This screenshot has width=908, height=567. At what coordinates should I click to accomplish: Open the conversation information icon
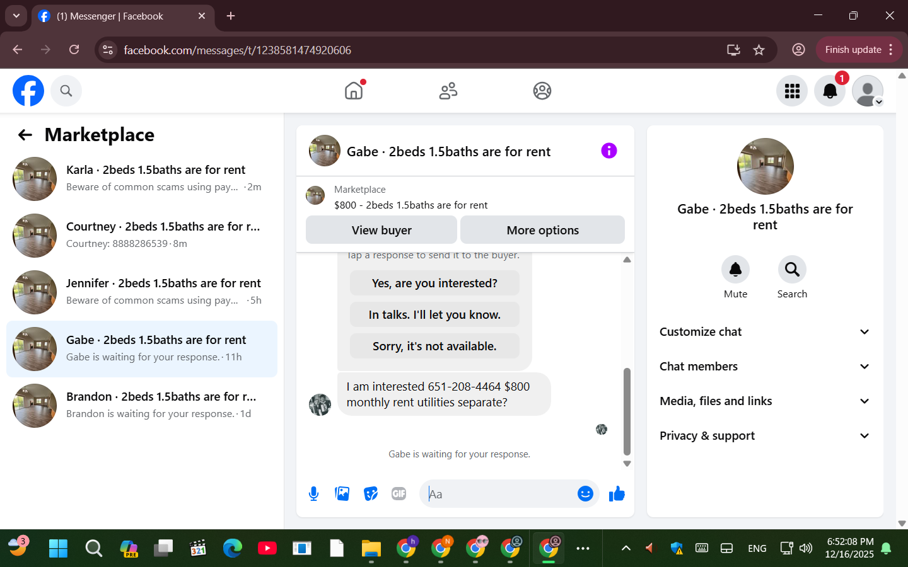coord(609,151)
